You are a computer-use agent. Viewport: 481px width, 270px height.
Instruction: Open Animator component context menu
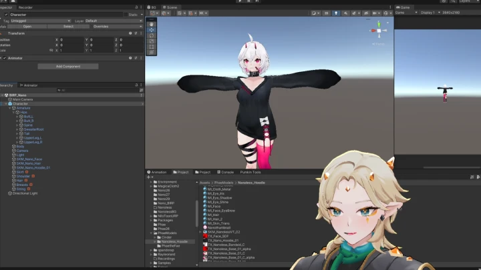click(x=141, y=58)
